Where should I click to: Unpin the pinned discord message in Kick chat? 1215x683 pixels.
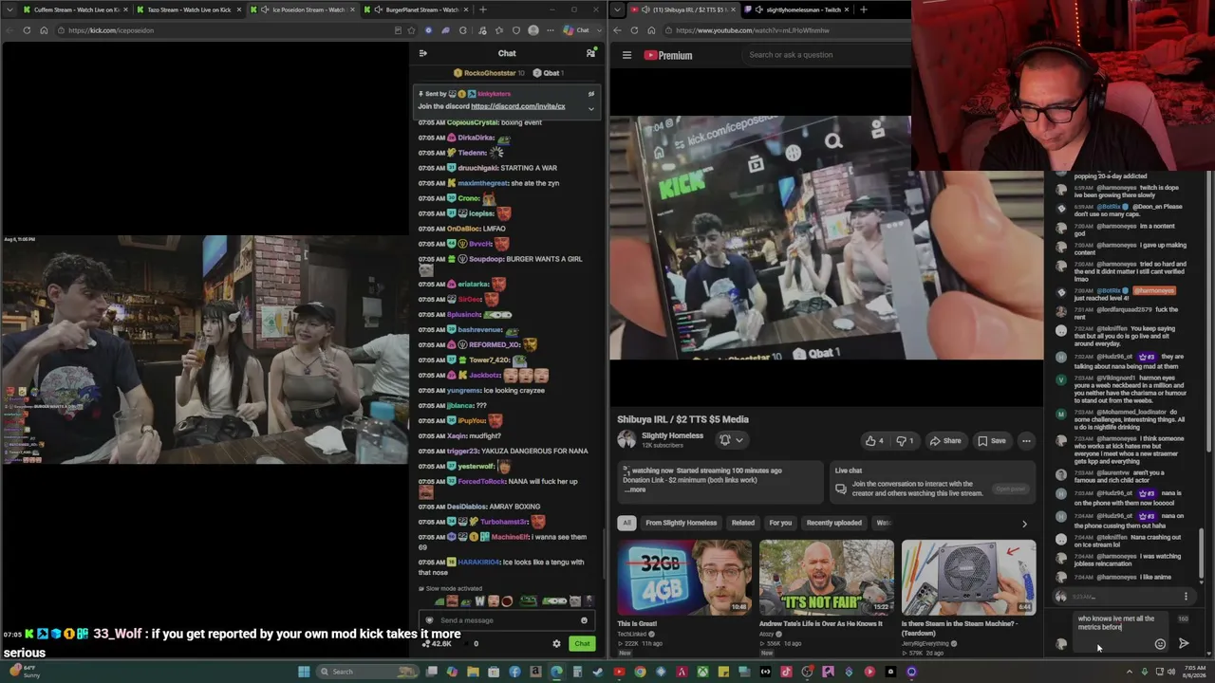590,94
